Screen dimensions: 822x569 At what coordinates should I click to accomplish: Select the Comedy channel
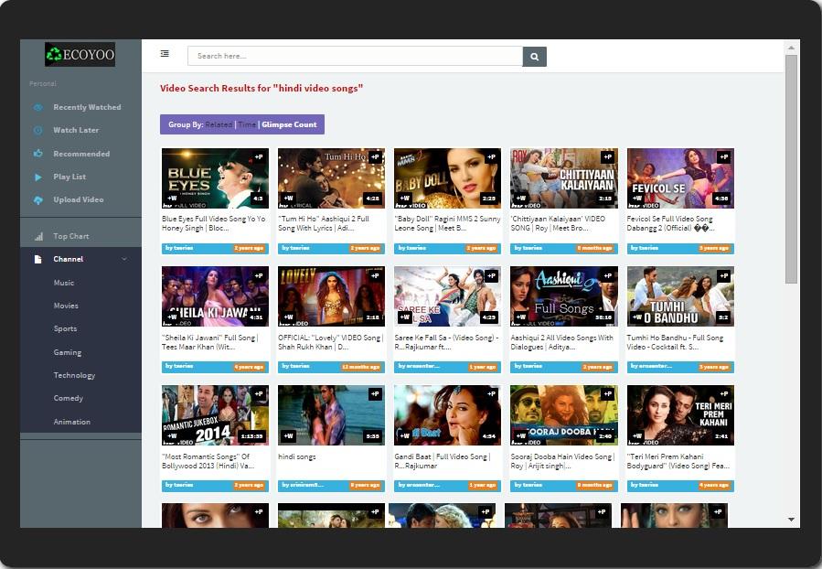(x=69, y=399)
